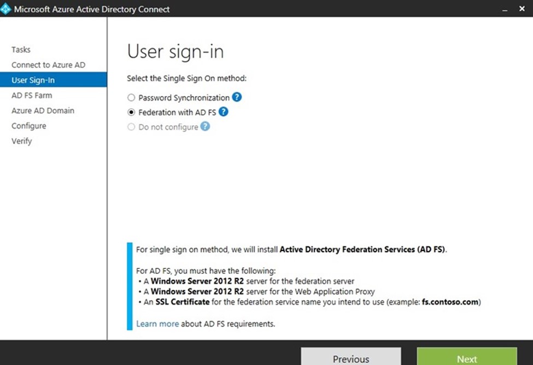Screen dimensions: 533x365
Task: Go to the Configure step
Action: tap(29, 126)
